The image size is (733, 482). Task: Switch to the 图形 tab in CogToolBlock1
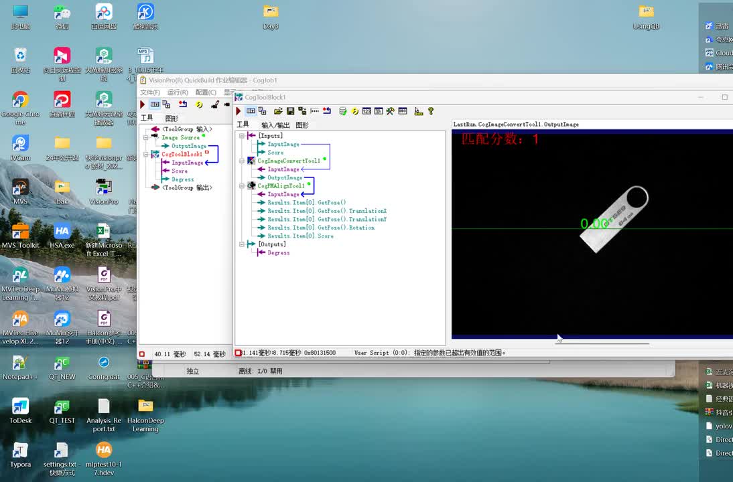point(302,125)
